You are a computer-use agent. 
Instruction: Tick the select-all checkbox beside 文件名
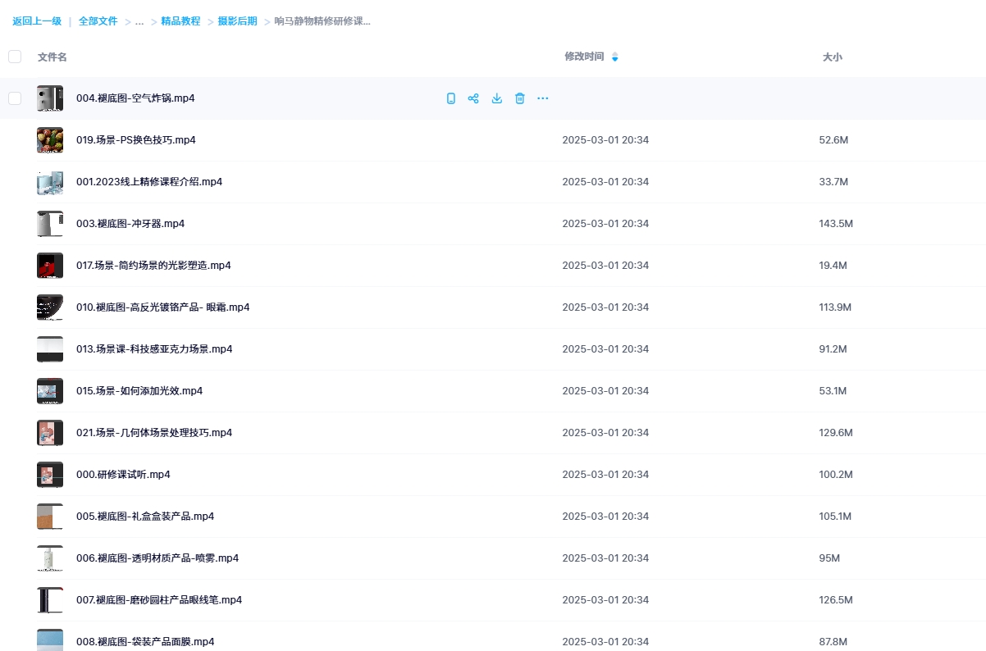click(15, 57)
